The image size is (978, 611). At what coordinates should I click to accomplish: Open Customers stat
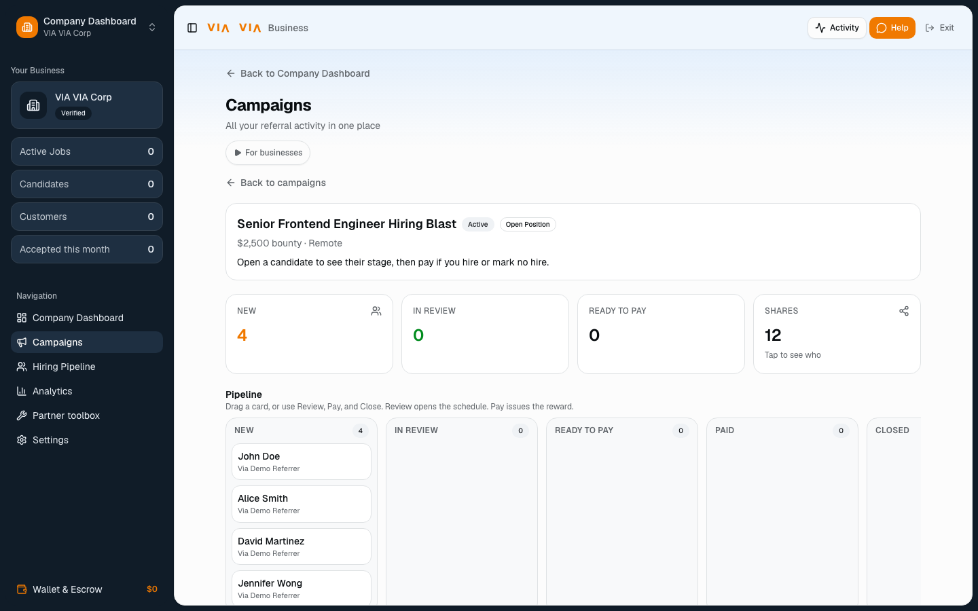tap(87, 217)
